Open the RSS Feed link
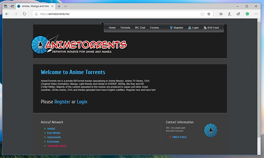Screen dimensions: 264x158 [x=213, y=28]
